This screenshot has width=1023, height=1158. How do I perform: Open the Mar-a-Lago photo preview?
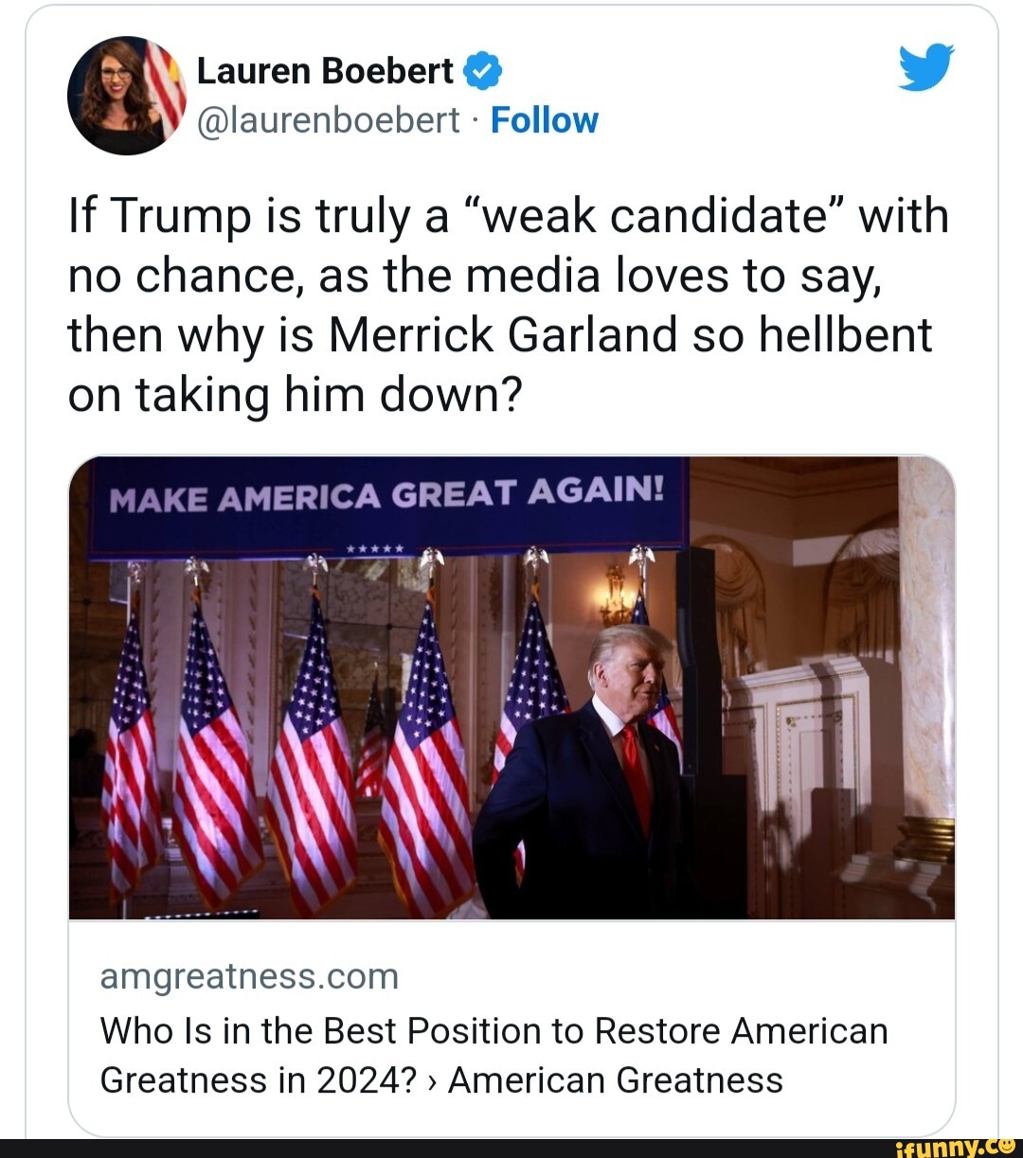[511, 686]
